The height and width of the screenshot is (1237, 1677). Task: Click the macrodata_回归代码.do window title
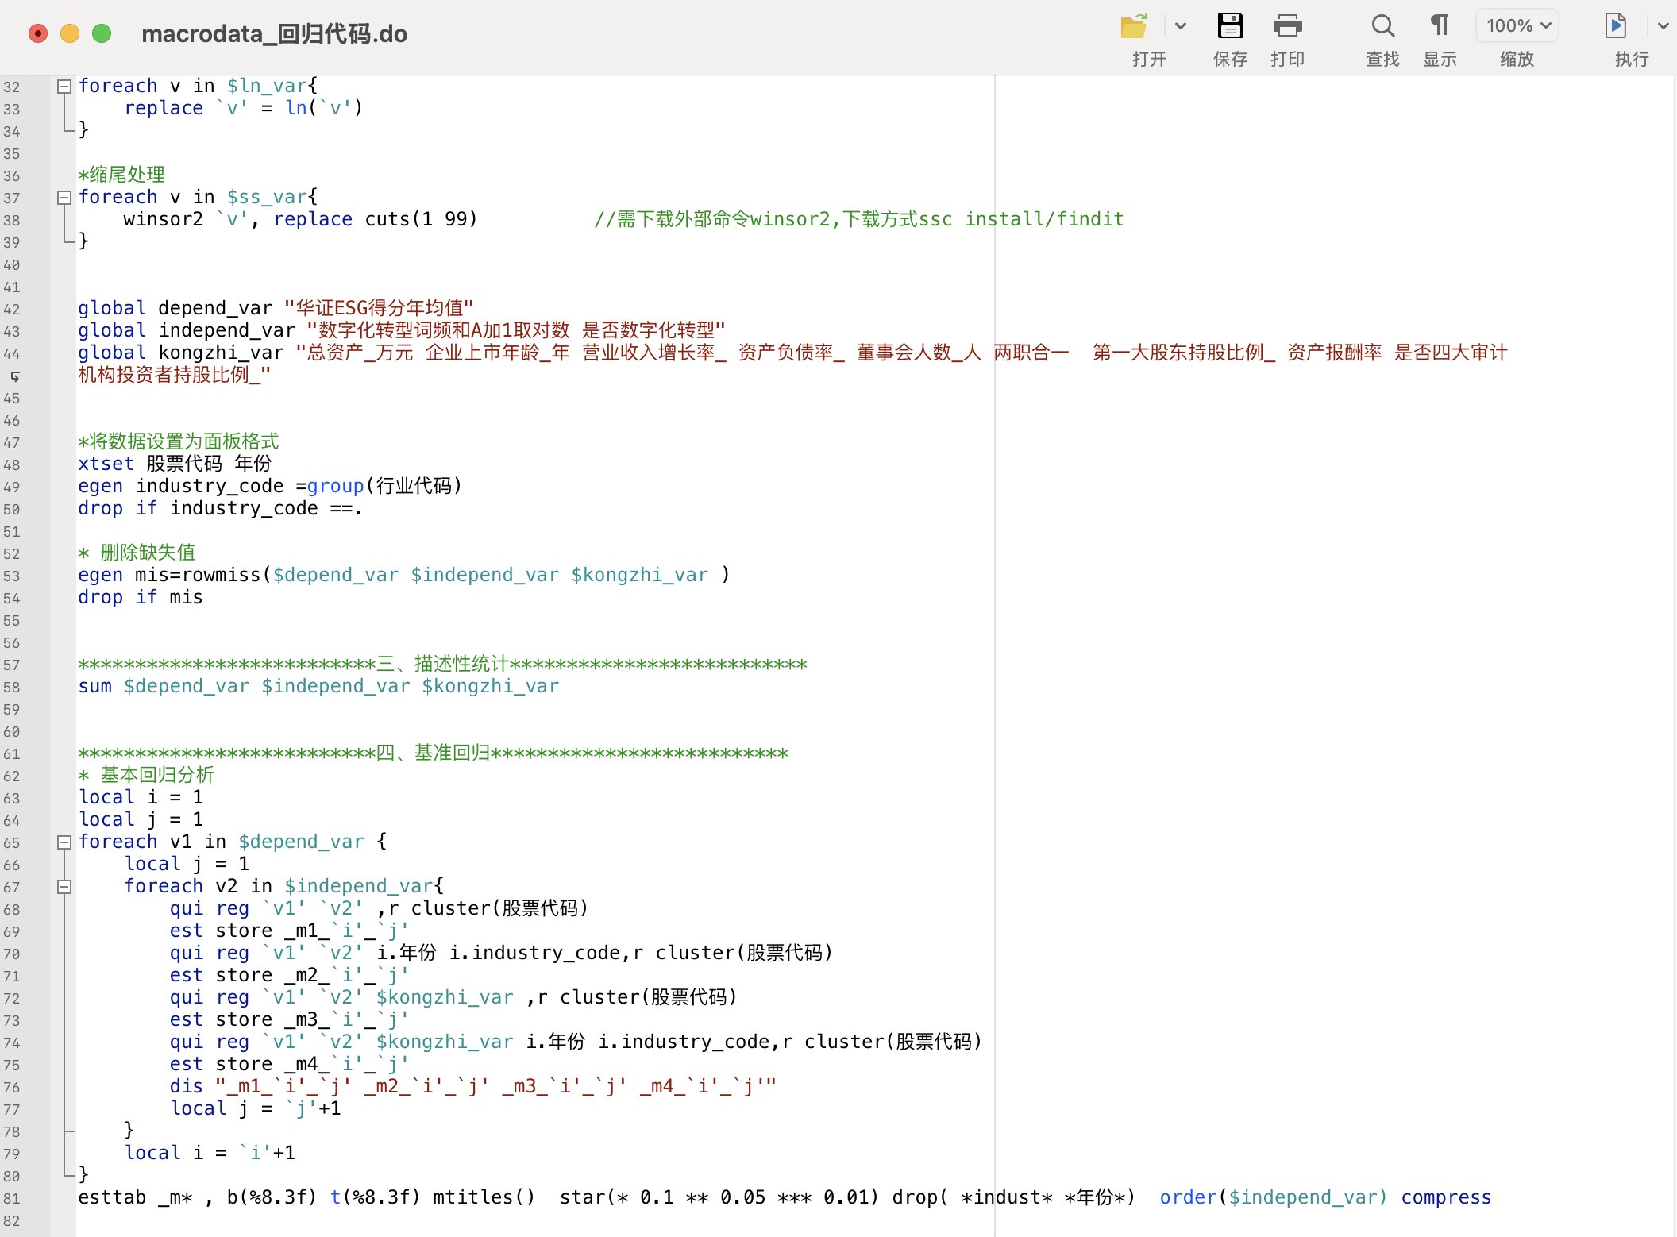[274, 34]
